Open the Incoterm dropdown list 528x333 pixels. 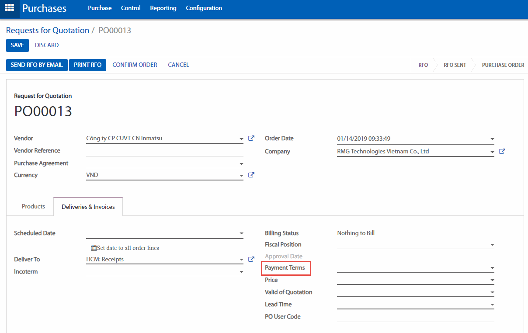point(241,272)
